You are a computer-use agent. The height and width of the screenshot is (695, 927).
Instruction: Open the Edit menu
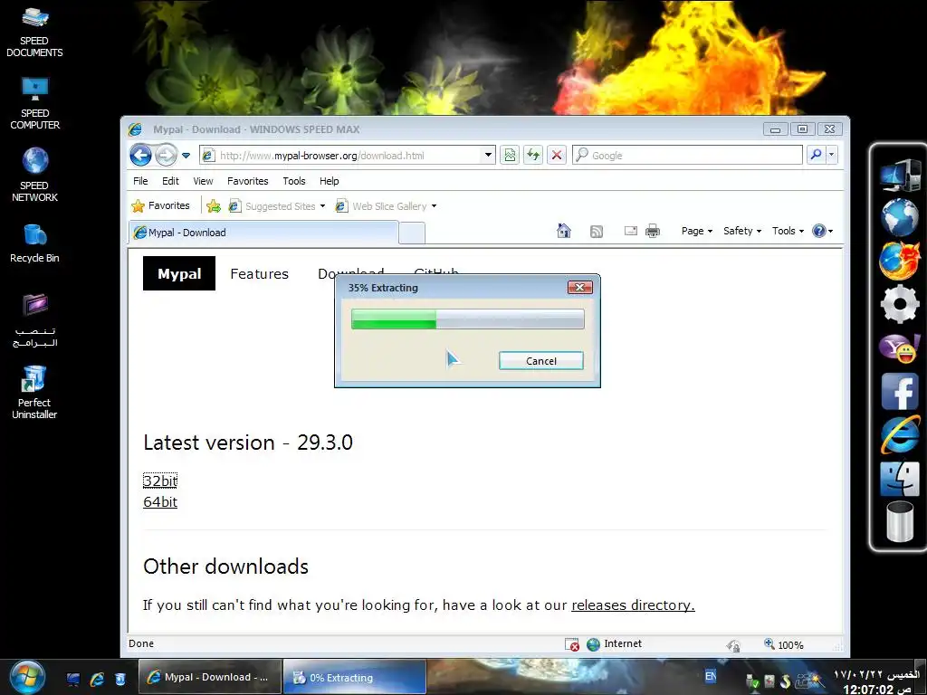(170, 181)
